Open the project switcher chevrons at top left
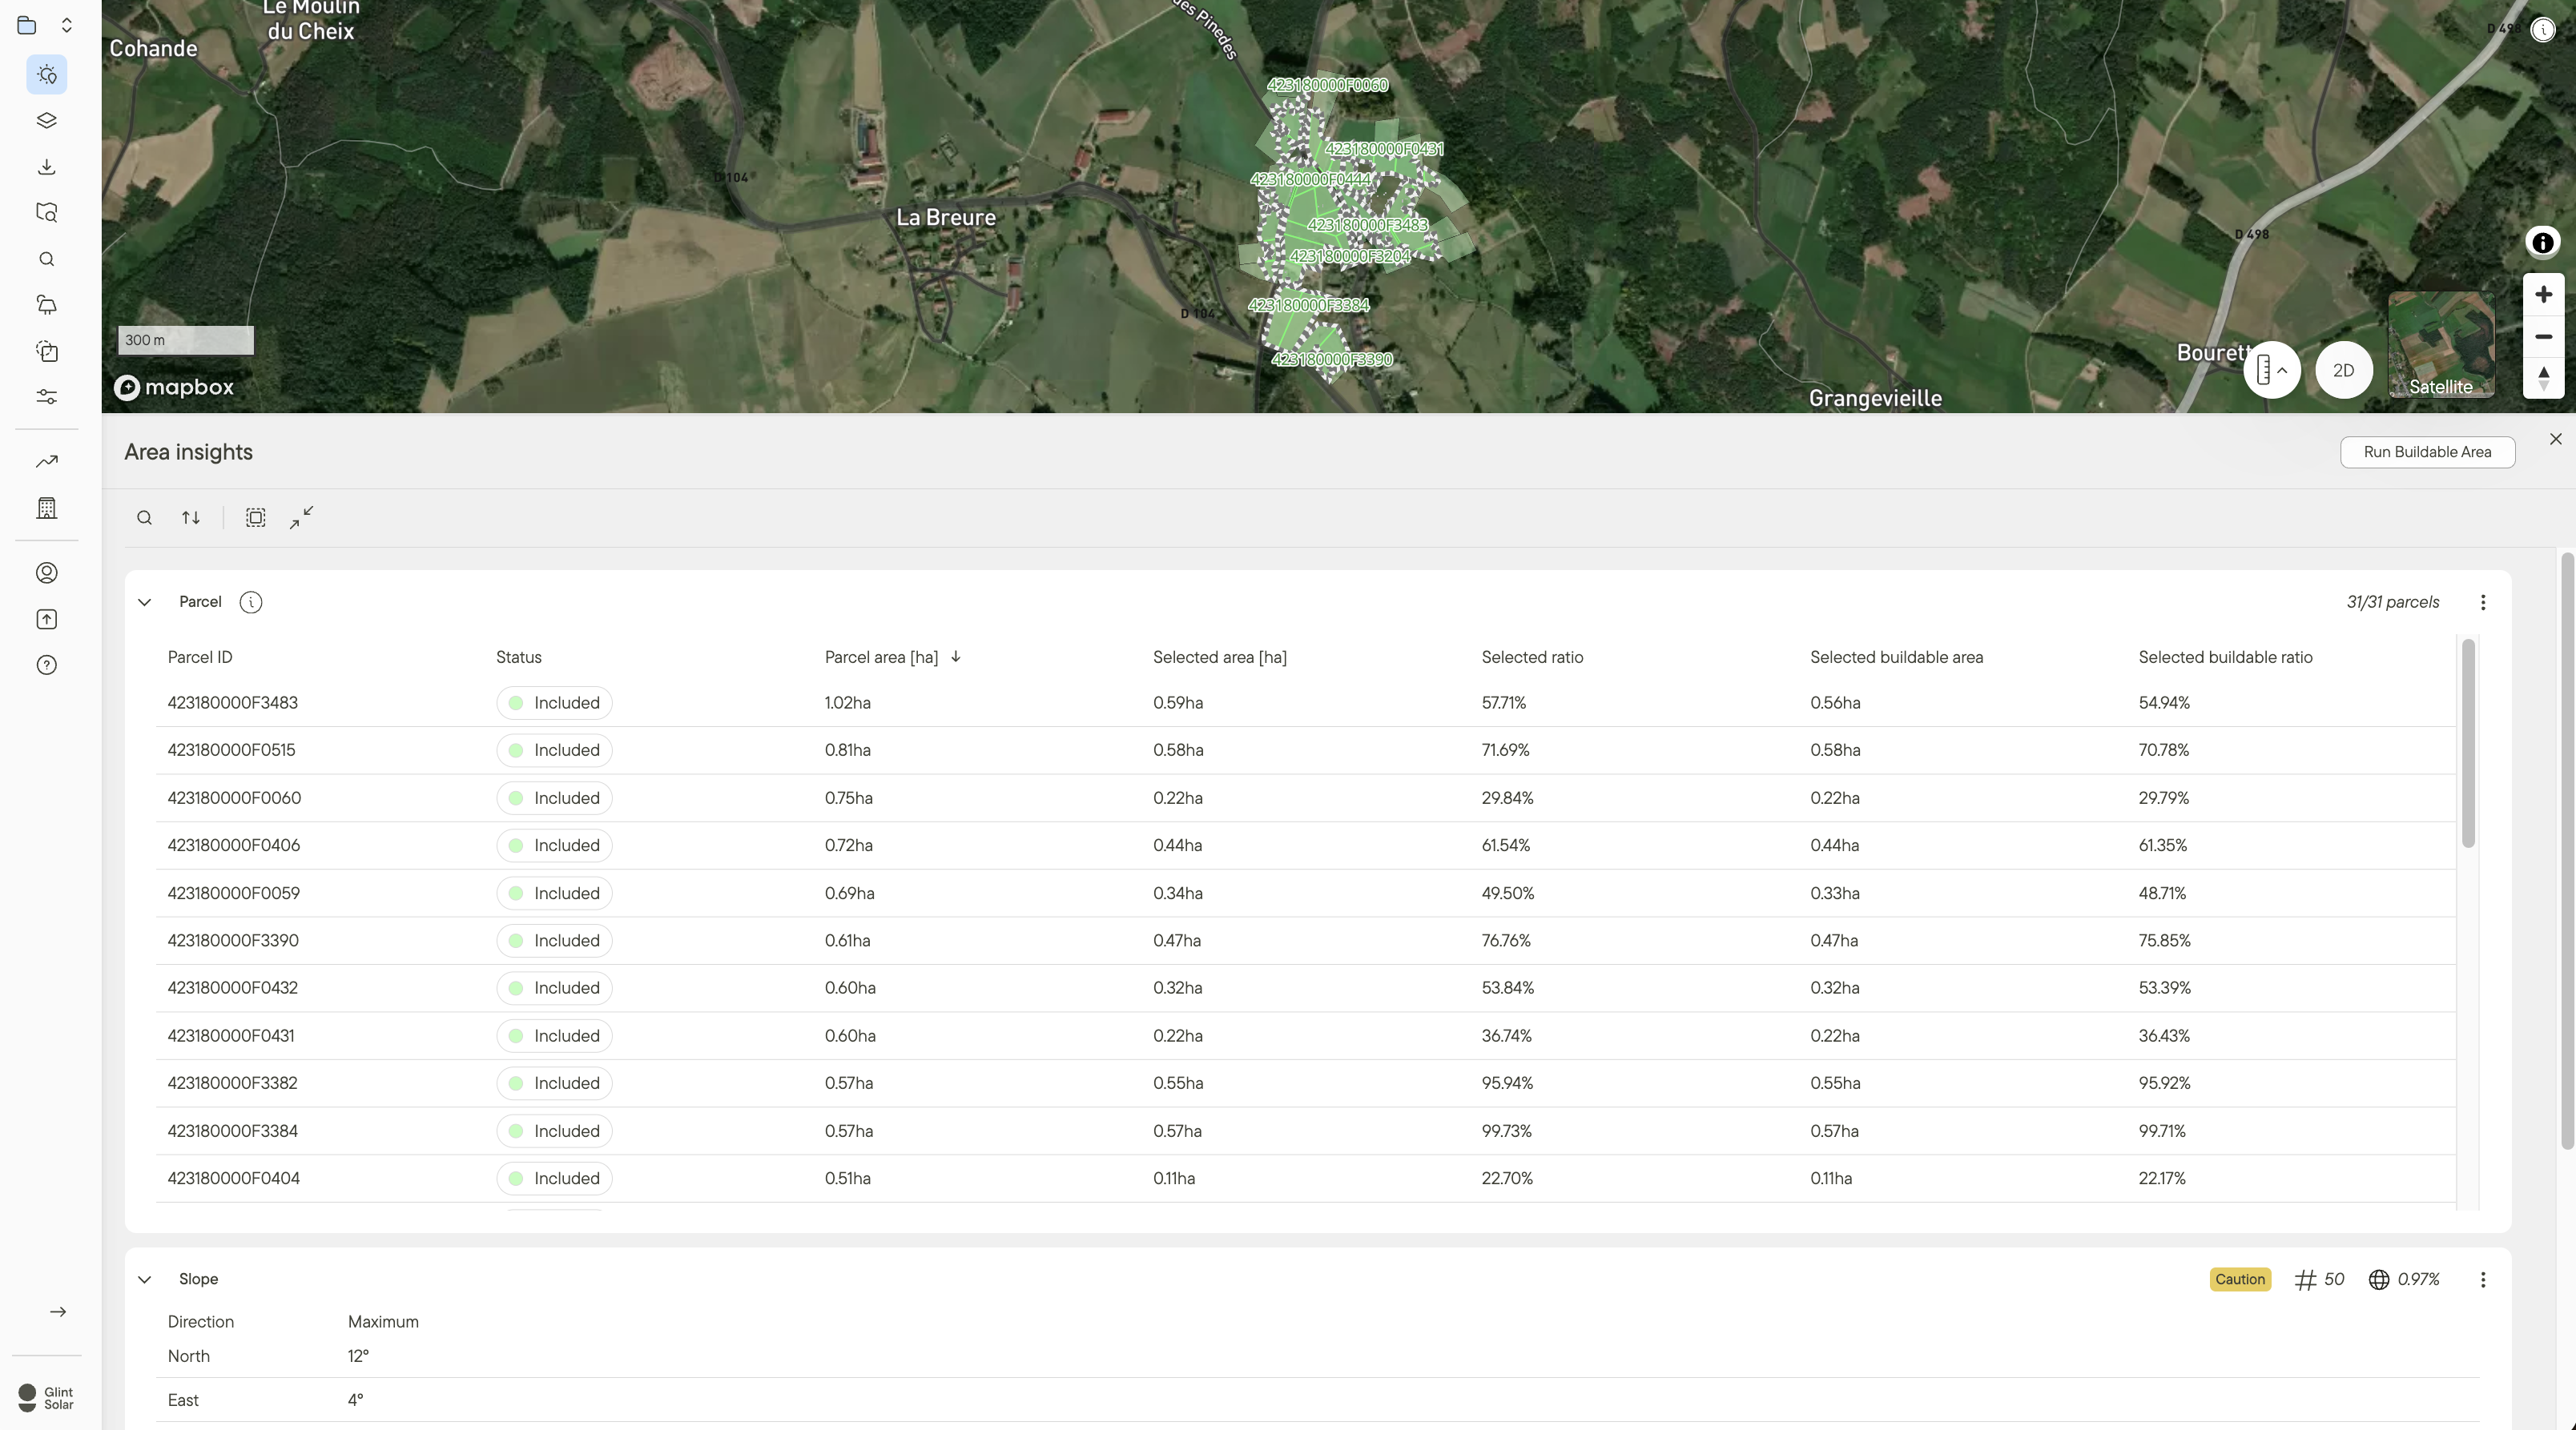This screenshot has width=2576, height=1430. (x=66, y=25)
